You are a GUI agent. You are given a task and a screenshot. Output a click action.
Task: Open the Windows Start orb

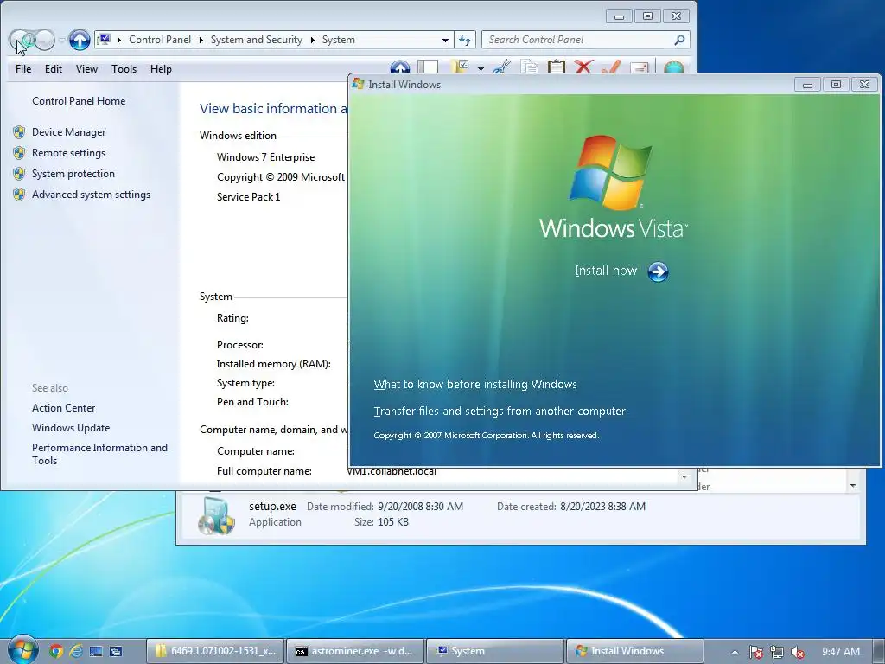point(23,650)
